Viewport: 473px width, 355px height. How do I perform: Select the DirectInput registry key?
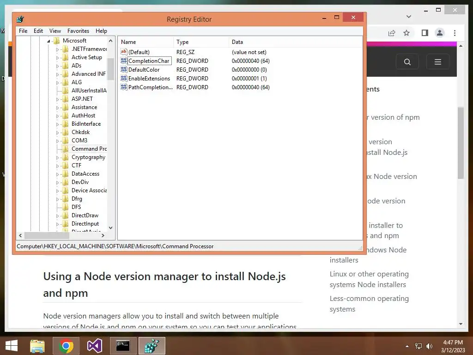point(85,224)
